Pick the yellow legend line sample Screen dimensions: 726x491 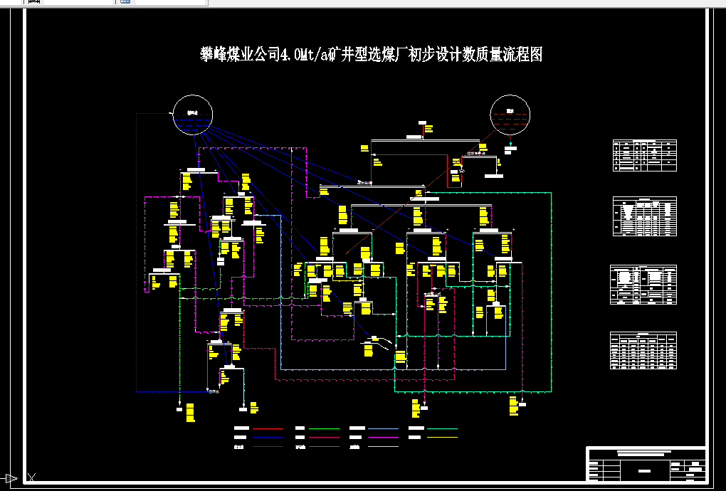click(x=442, y=437)
